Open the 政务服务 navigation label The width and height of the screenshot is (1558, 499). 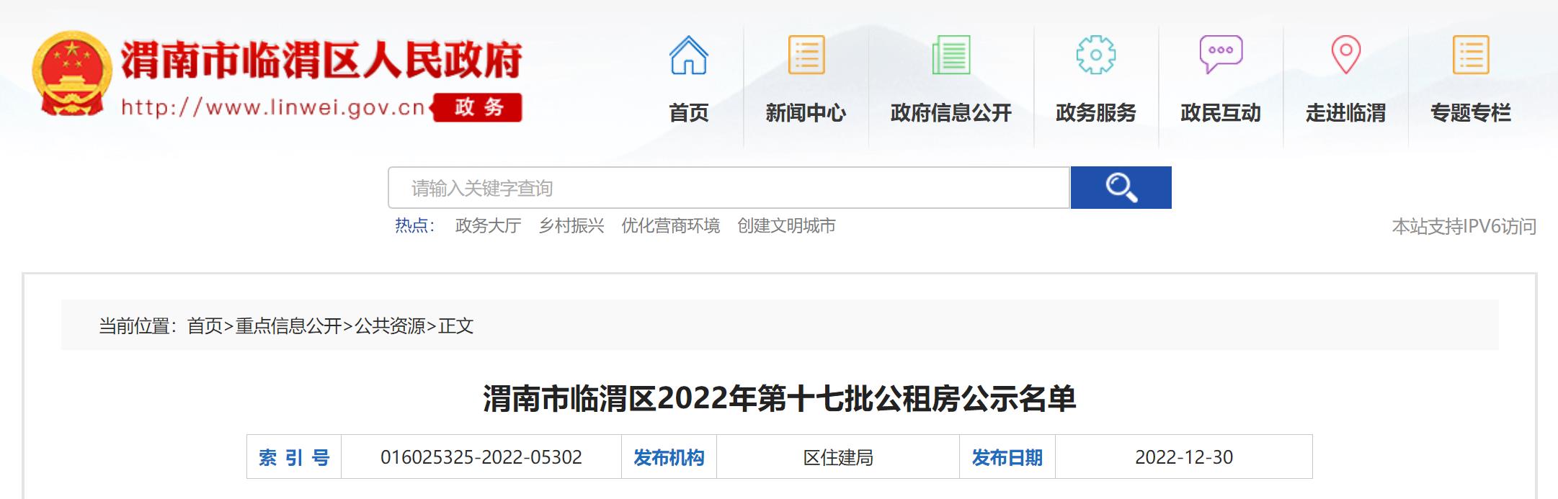1095,113
